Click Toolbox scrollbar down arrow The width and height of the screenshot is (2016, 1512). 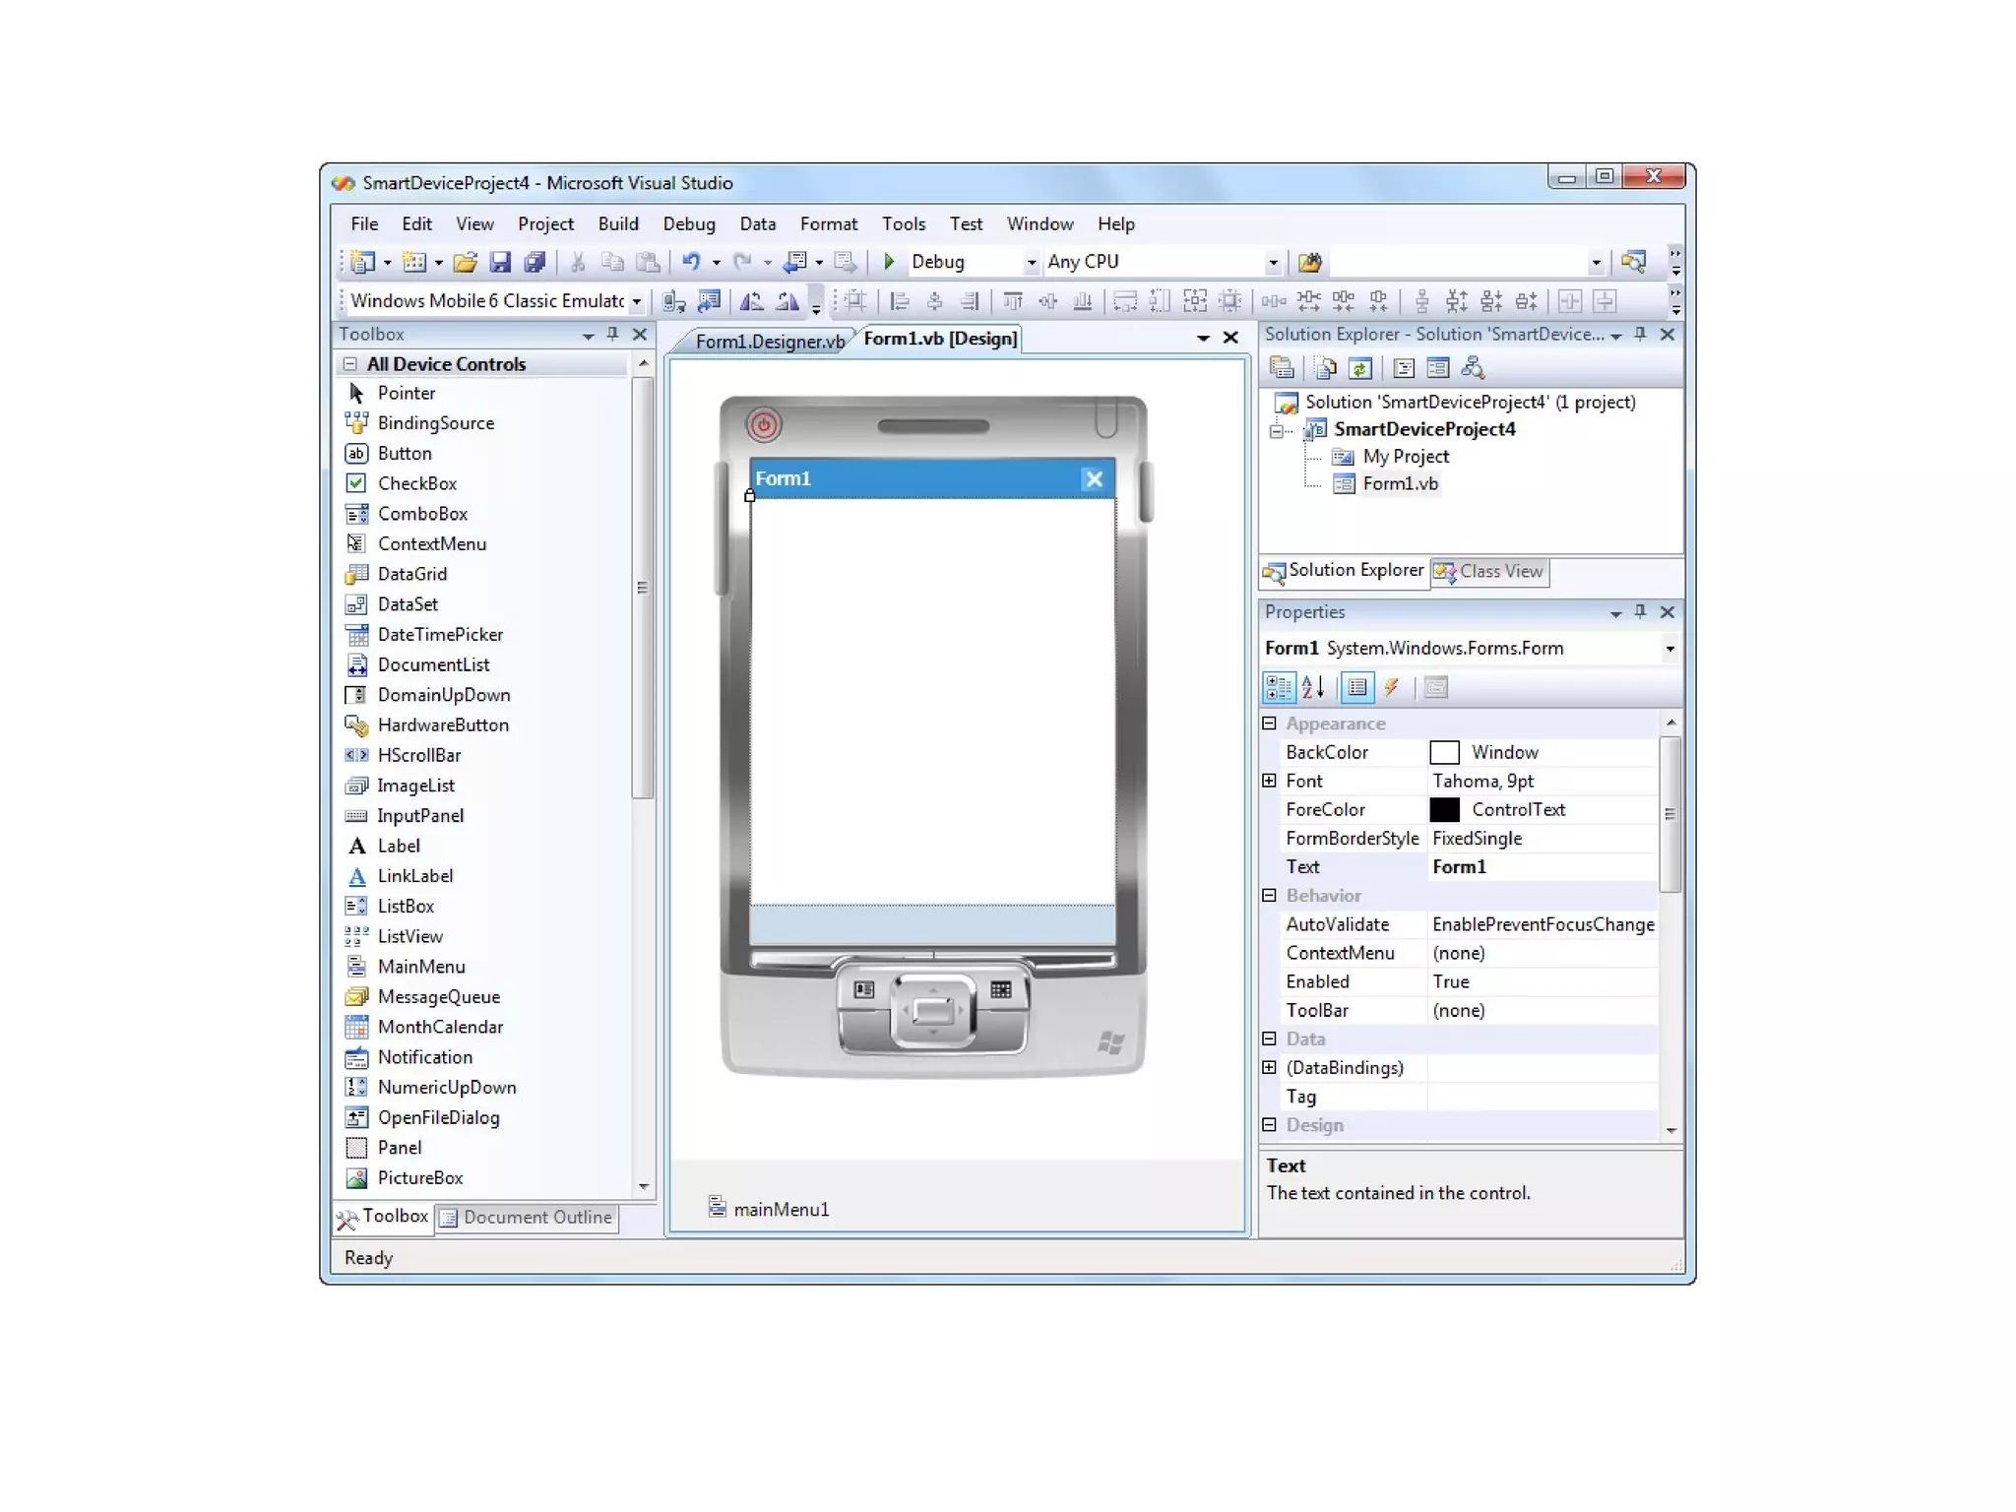644,1186
